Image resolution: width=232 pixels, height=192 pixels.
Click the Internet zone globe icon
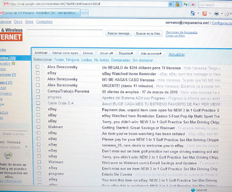tap(193, 190)
